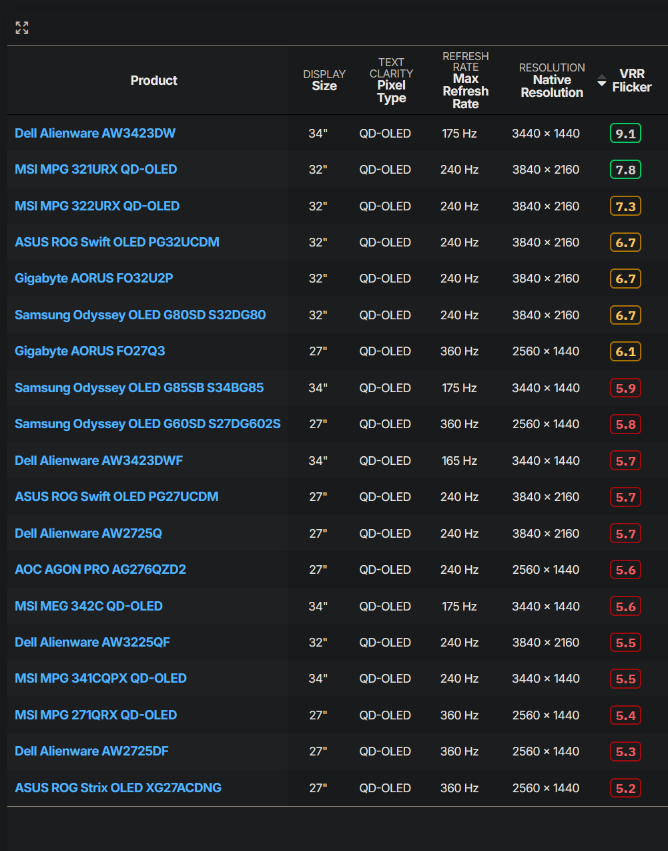
Task: Select 3440 × 1440 cell for MSI MEG 342C
Action: point(546,607)
